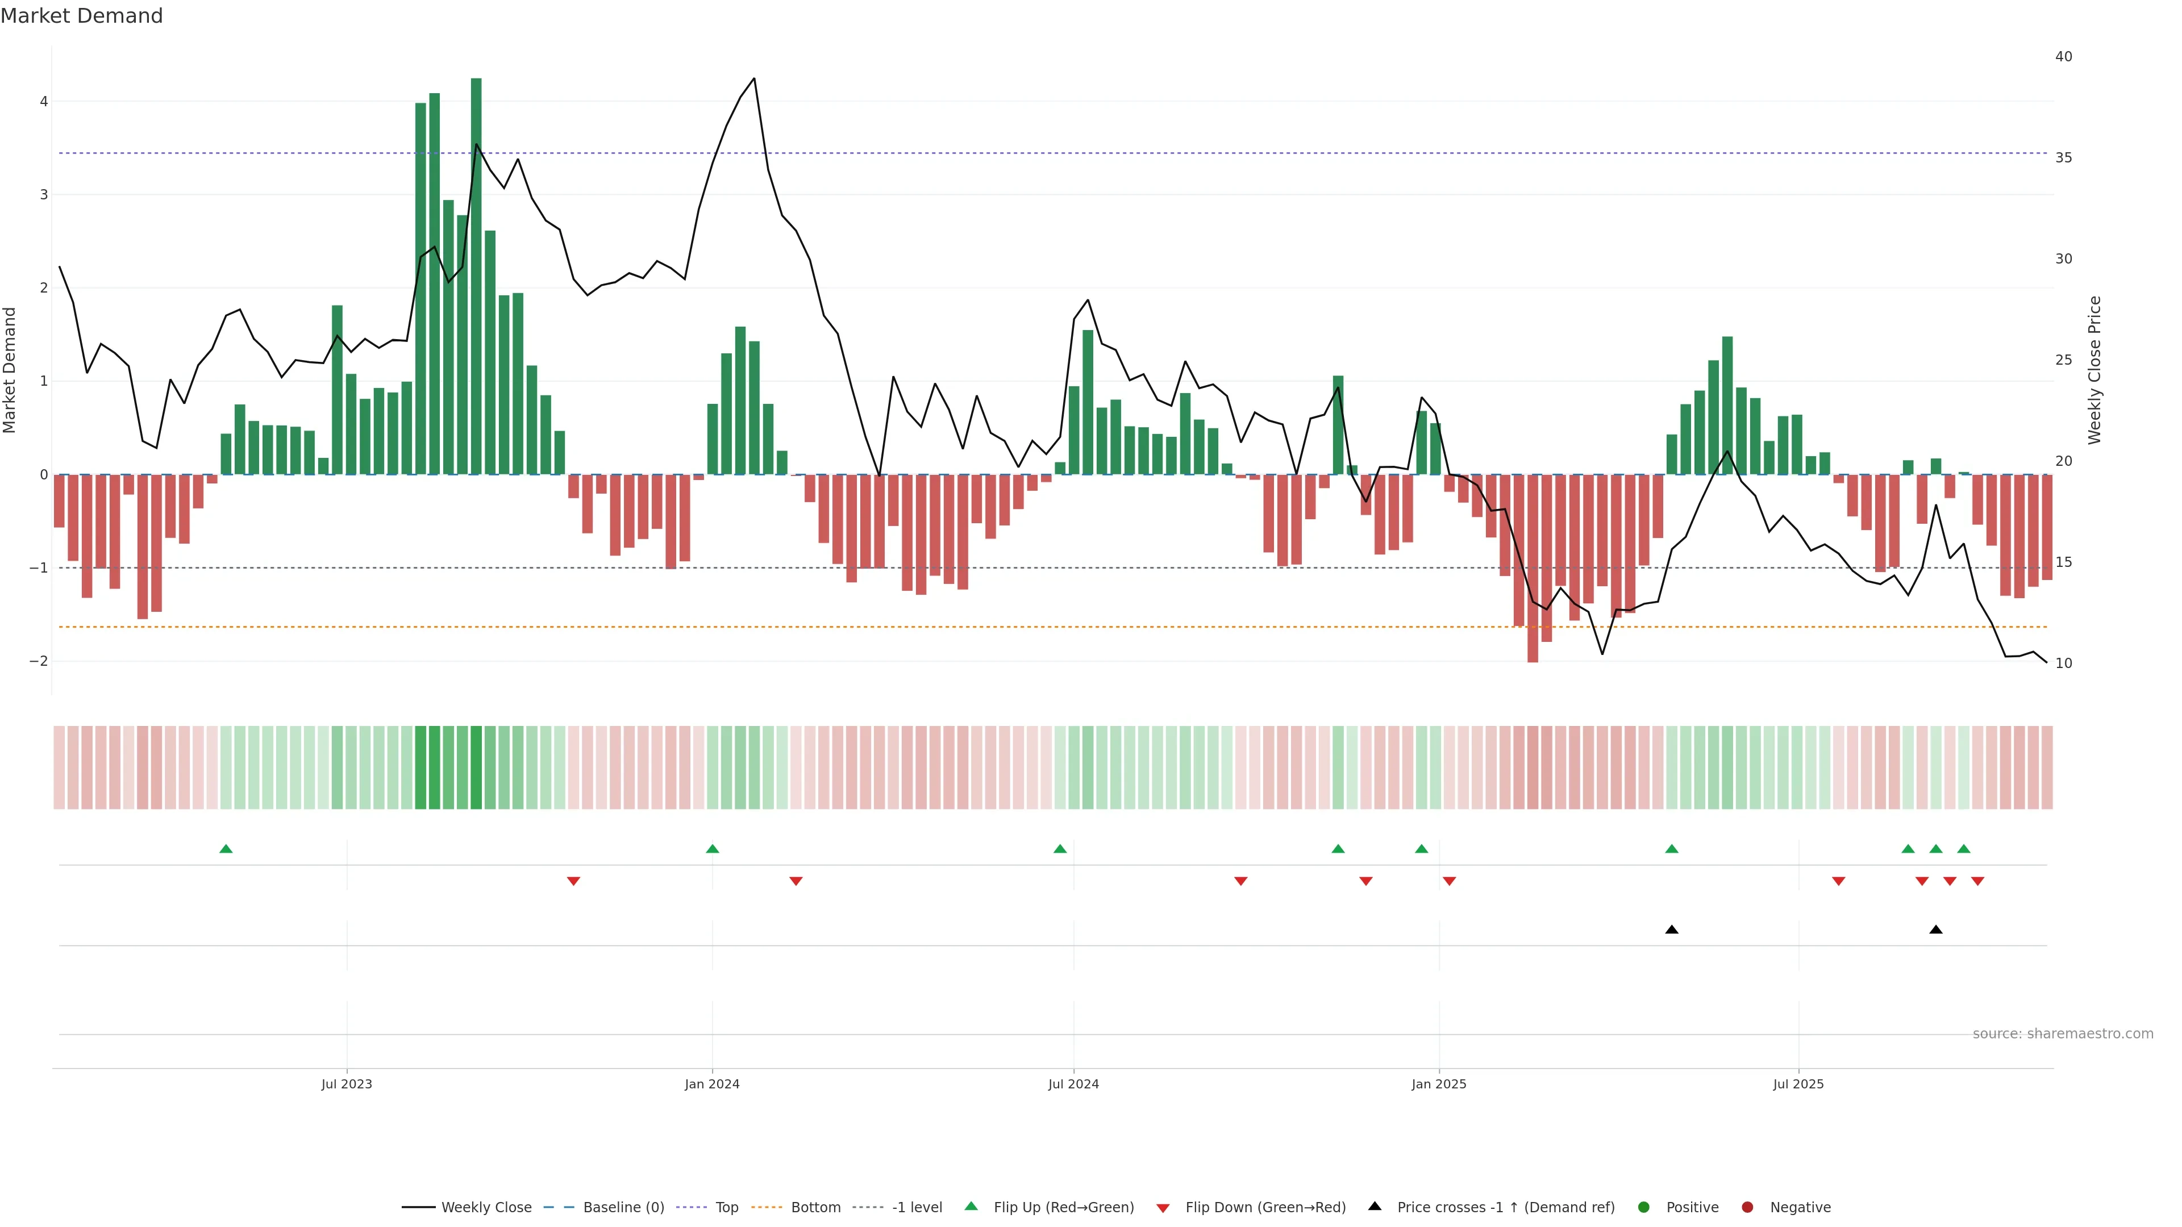This screenshot has height=1227, width=2182.
Task: Click the Jan 2024 x-axis label
Action: (x=711, y=1084)
